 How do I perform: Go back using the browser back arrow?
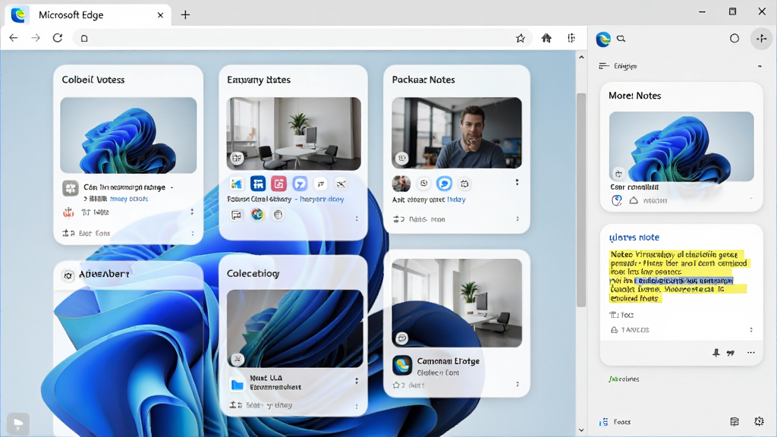coord(14,38)
